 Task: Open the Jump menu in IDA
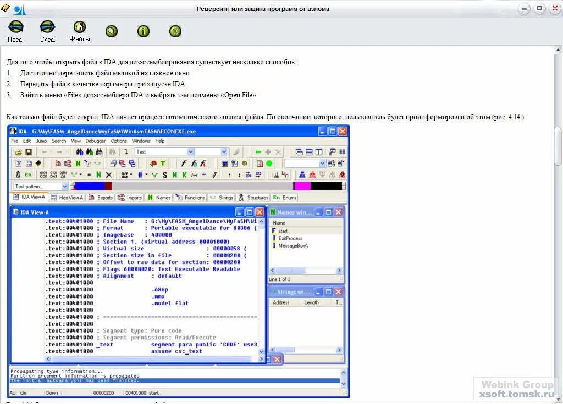[x=41, y=141]
